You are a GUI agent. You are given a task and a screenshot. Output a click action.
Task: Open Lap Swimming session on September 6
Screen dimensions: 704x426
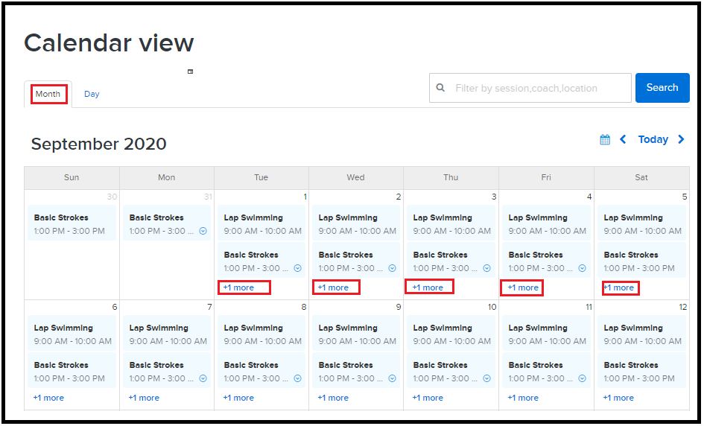[72, 334]
